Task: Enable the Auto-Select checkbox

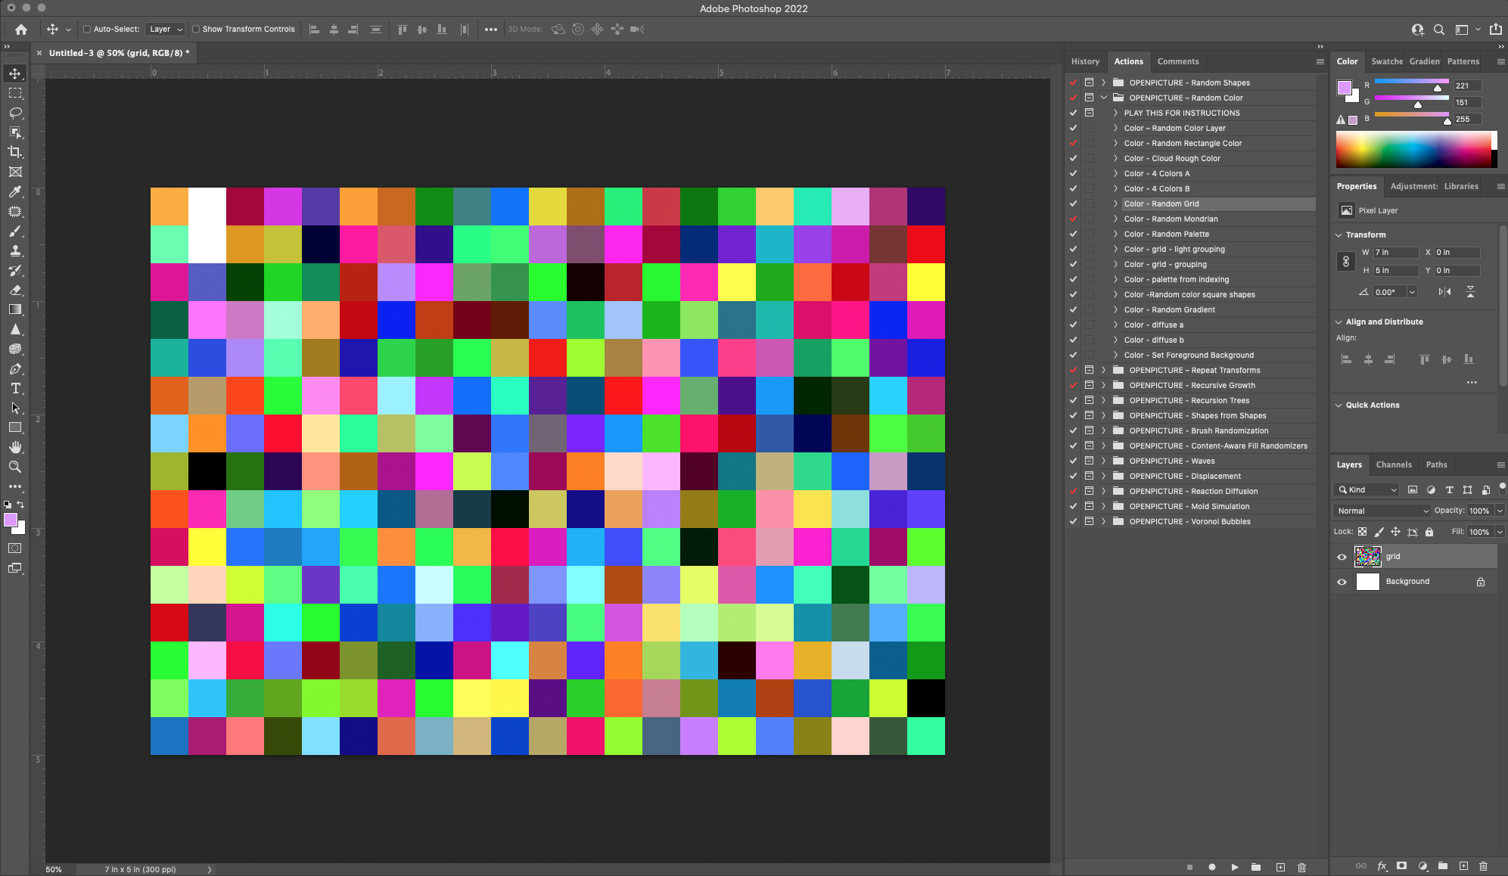Action: 87,30
